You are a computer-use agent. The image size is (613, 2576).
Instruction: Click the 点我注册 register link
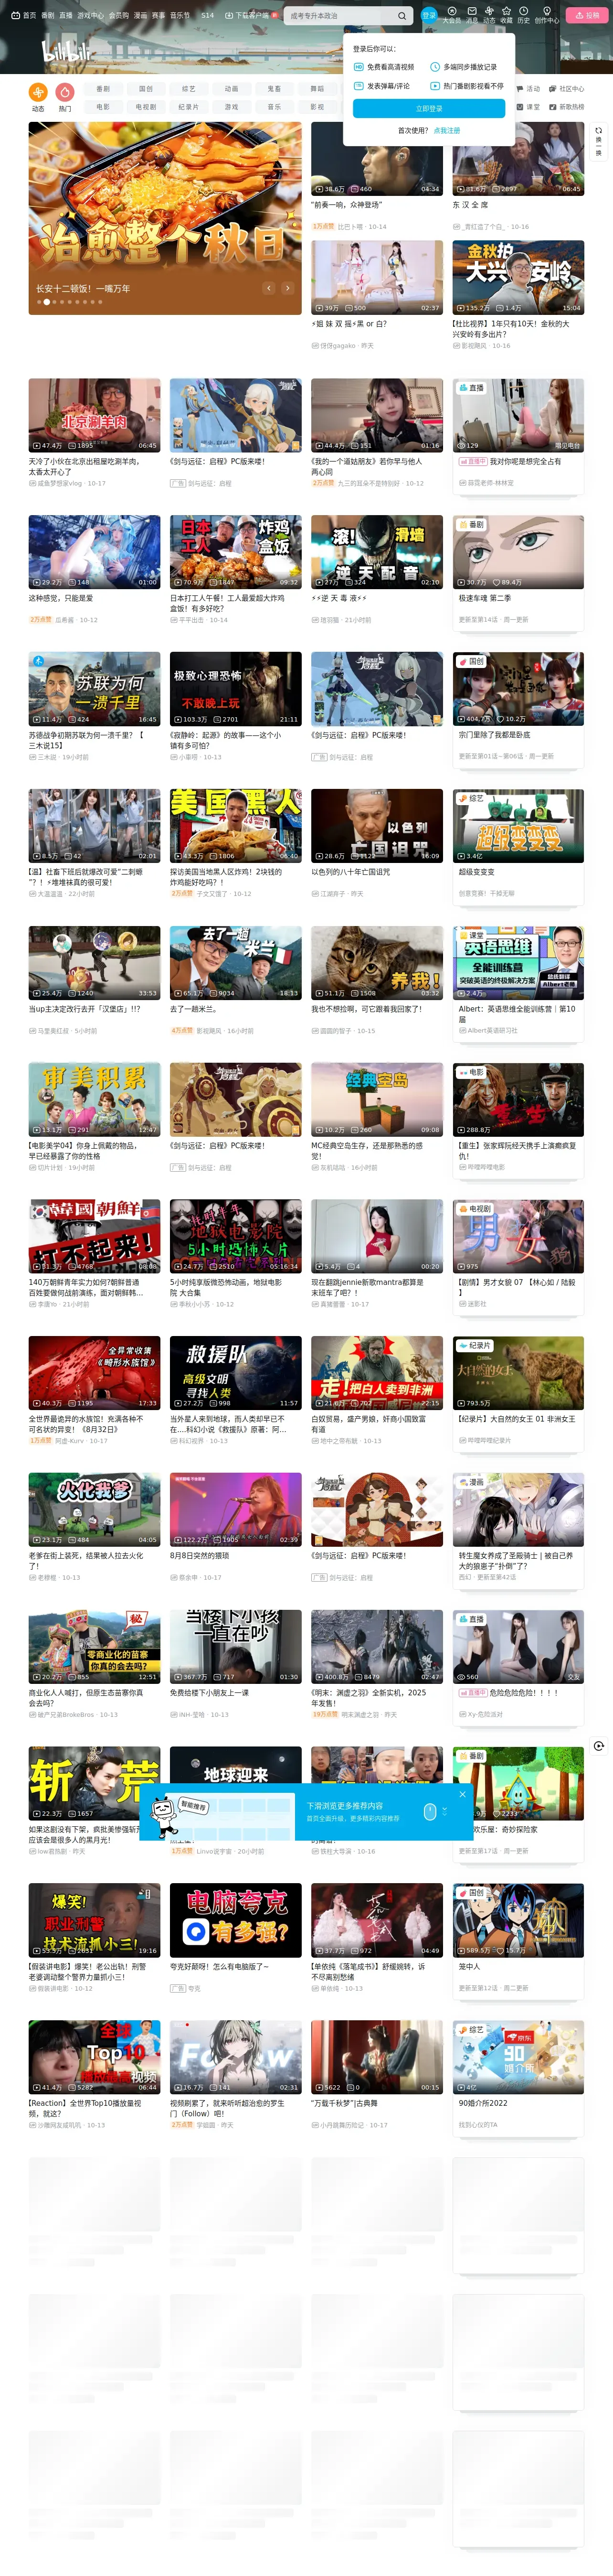click(447, 130)
